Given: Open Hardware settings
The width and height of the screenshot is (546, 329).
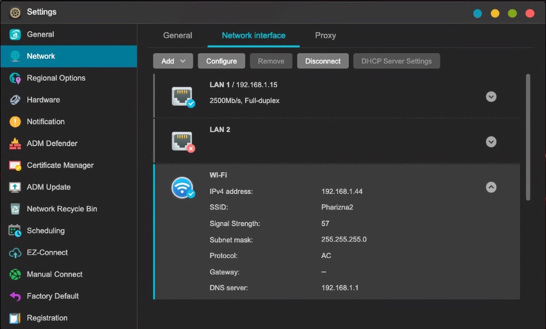Looking at the screenshot, I should [68, 100].
